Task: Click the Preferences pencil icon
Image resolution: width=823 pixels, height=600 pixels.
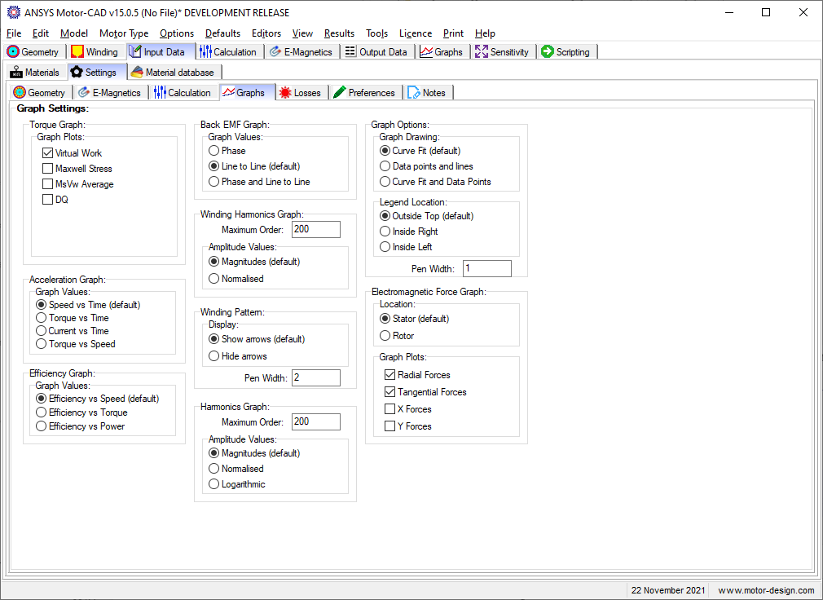Action: point(340,92)
